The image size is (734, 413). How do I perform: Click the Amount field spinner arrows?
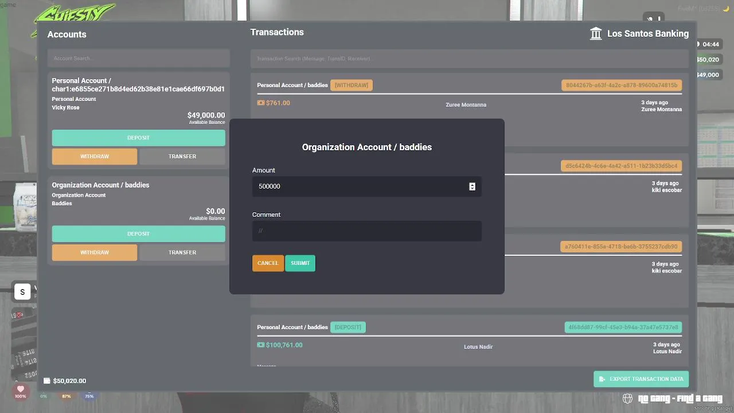(x=472, y=186)
